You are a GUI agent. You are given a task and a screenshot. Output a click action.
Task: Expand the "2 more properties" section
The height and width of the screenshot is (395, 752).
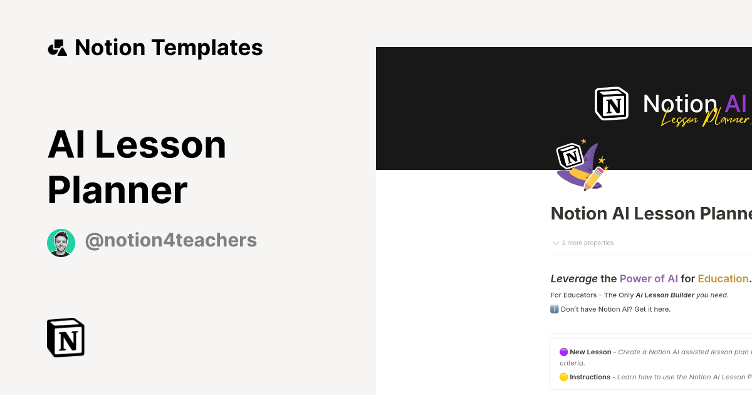coord(583,243)
